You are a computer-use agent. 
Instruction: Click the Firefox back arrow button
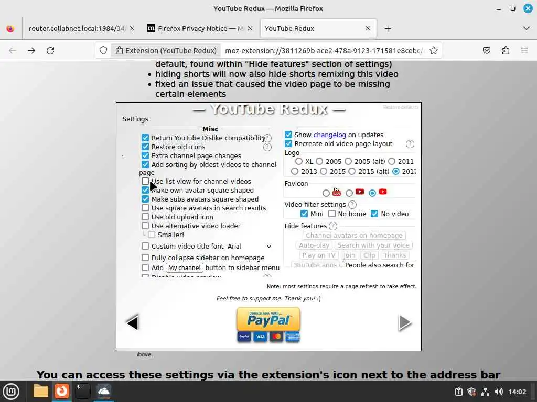click(x=13, y=51)
